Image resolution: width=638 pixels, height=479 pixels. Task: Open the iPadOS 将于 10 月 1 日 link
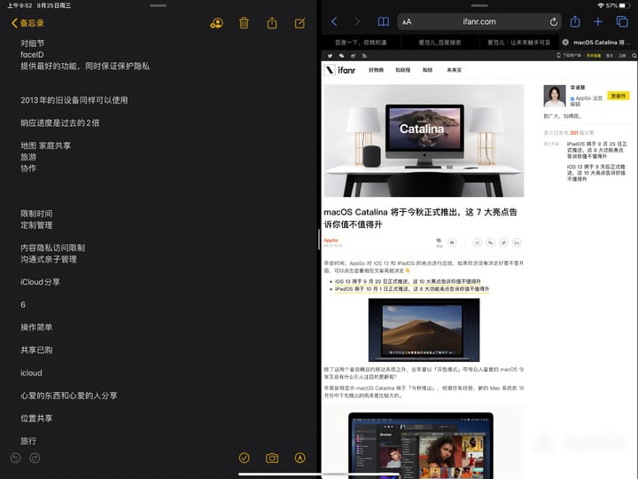(412, 289)
